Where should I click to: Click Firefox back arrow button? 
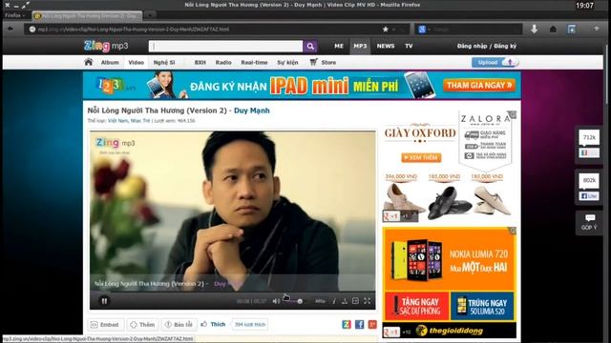(x=11, y=29)
